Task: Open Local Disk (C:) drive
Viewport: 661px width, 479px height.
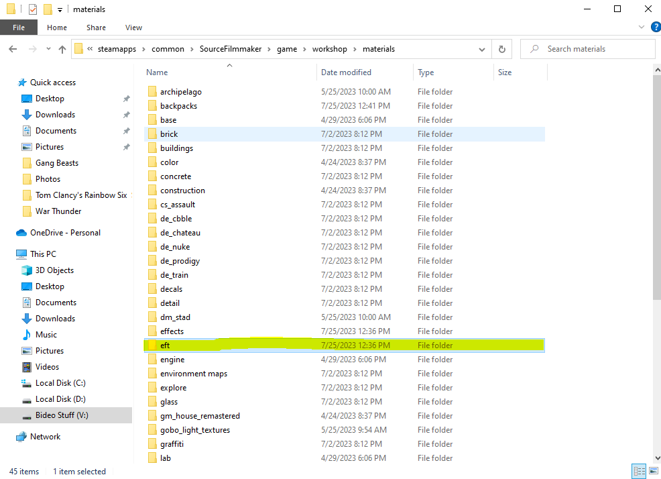Action: coord(60,382)
